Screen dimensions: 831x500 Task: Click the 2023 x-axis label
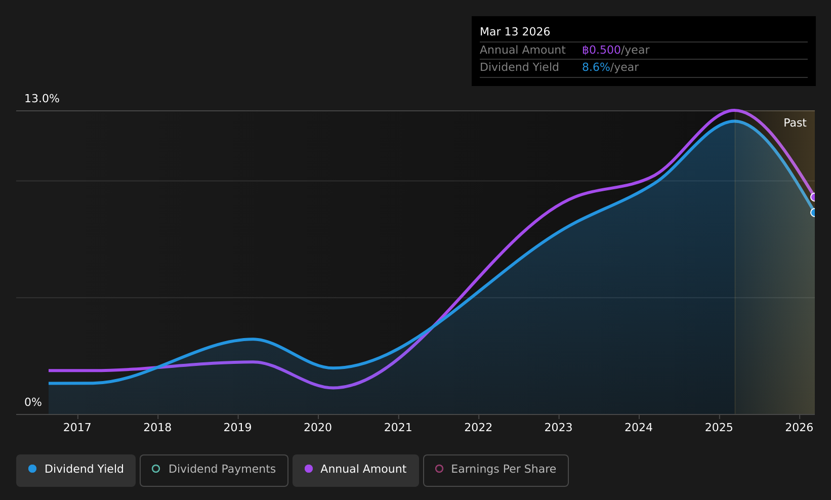(559, 428)
